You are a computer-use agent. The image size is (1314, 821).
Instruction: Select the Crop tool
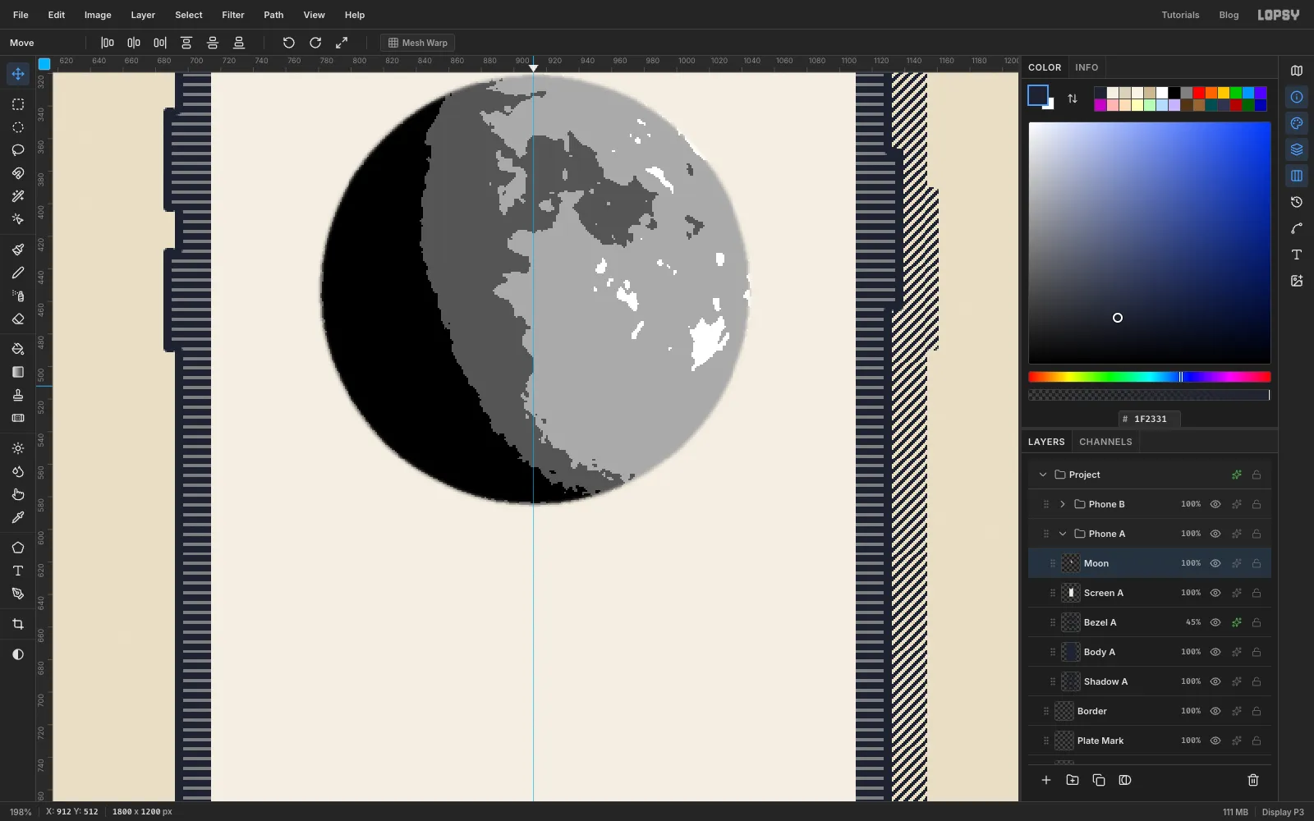pyautogui.click(x=18, y=624)
